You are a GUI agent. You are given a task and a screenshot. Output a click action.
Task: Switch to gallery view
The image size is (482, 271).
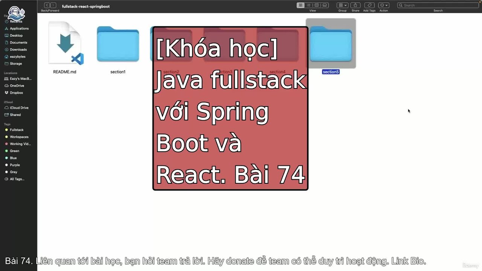click(325, 5)
